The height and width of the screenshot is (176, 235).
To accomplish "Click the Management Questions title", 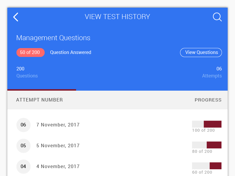I will coord(53,38).
